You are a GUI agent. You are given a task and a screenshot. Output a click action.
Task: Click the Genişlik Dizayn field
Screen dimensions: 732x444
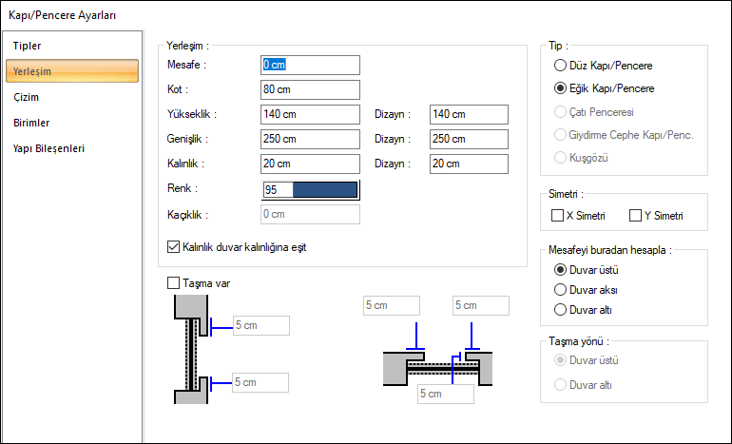click(x=468, y=139)
